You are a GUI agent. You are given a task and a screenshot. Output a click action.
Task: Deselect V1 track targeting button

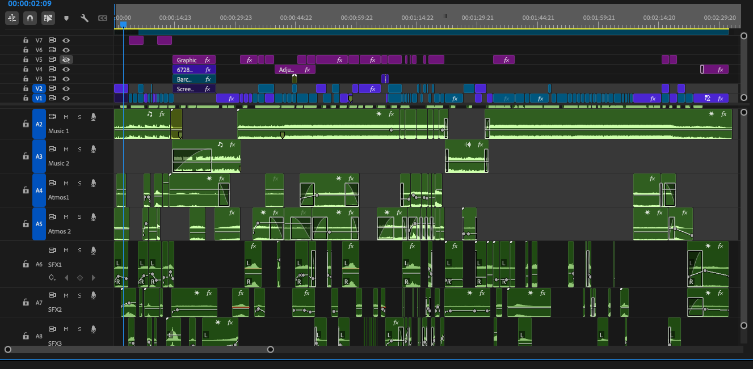click(39, 98)
